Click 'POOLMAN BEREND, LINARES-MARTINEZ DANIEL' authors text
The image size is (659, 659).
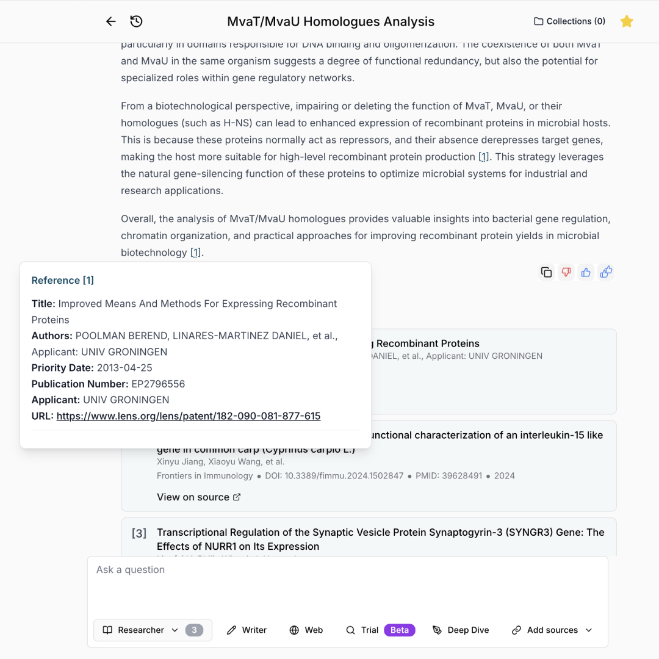[192, 336]
